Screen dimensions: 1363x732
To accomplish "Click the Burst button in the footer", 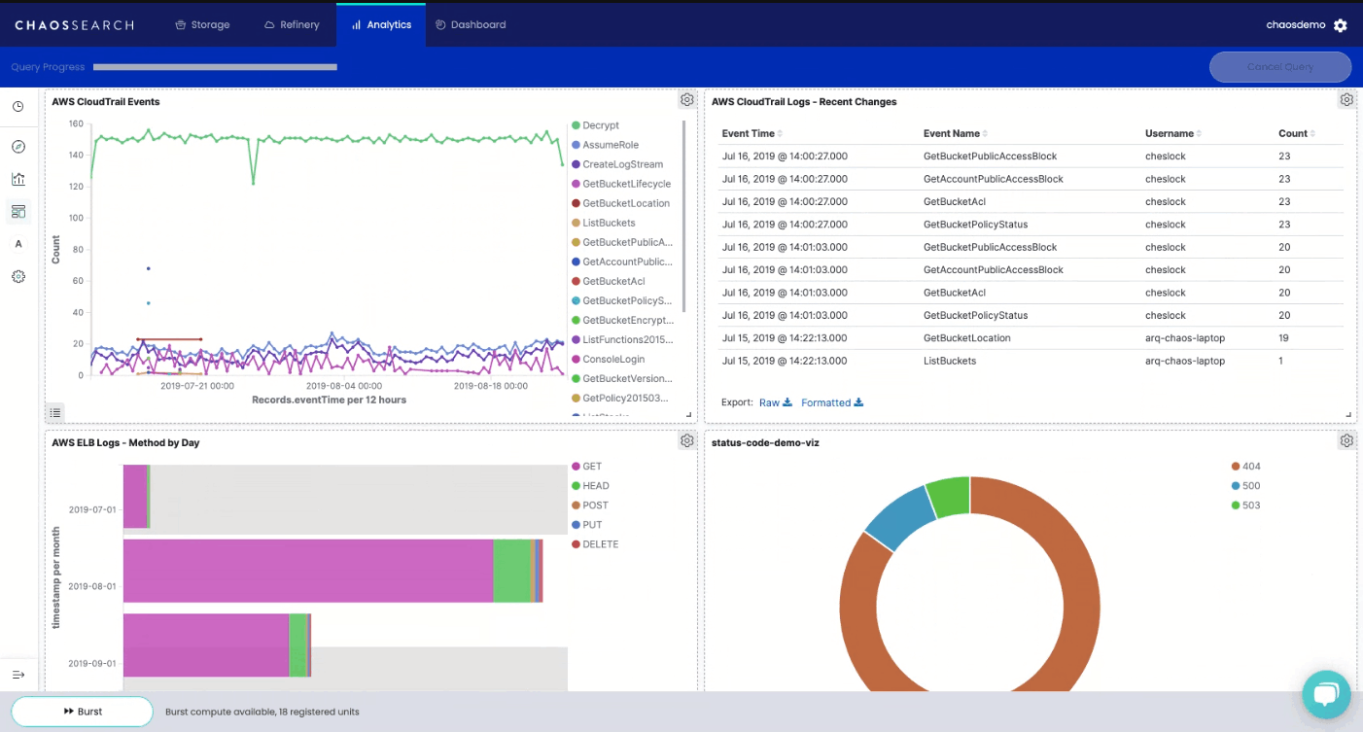I will [x=82, y=711].
